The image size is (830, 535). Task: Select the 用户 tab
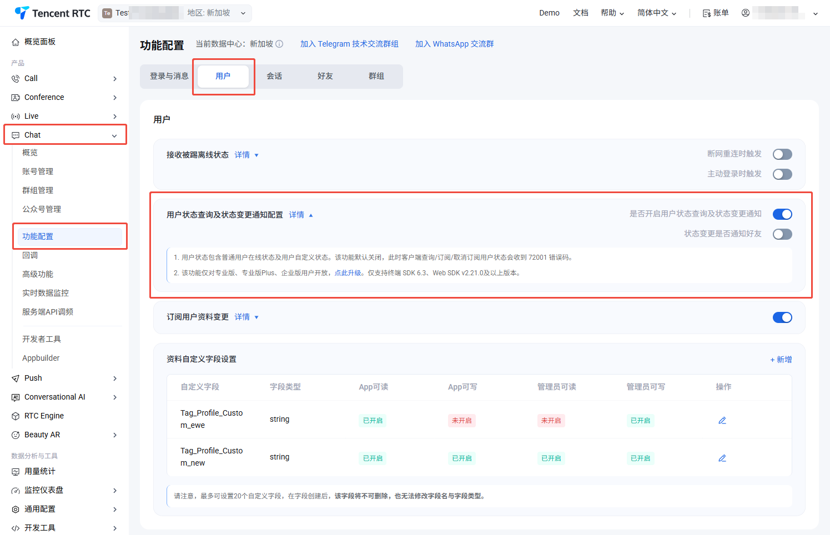(223, 76)
